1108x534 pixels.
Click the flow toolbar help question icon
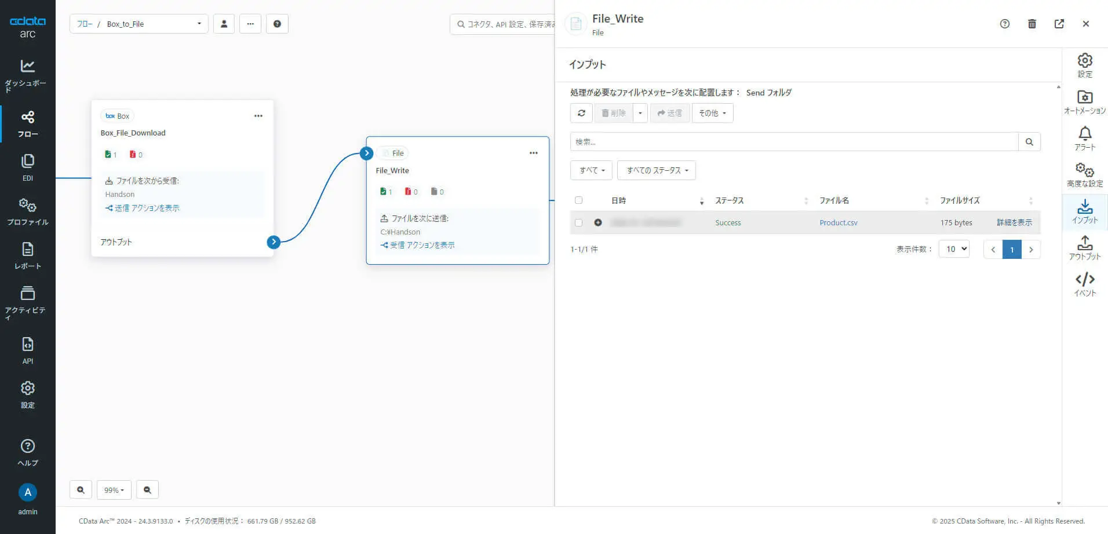pyautogui.click(x=277, y=24)
